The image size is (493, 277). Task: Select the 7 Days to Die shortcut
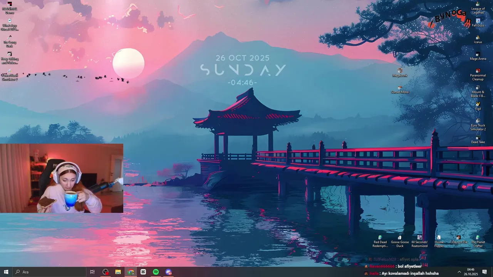pos(458,240)
